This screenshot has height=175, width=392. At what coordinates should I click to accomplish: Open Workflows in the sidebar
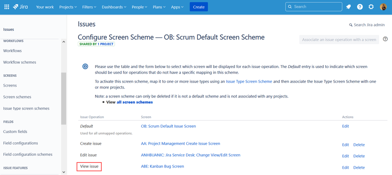pos(13,51)
